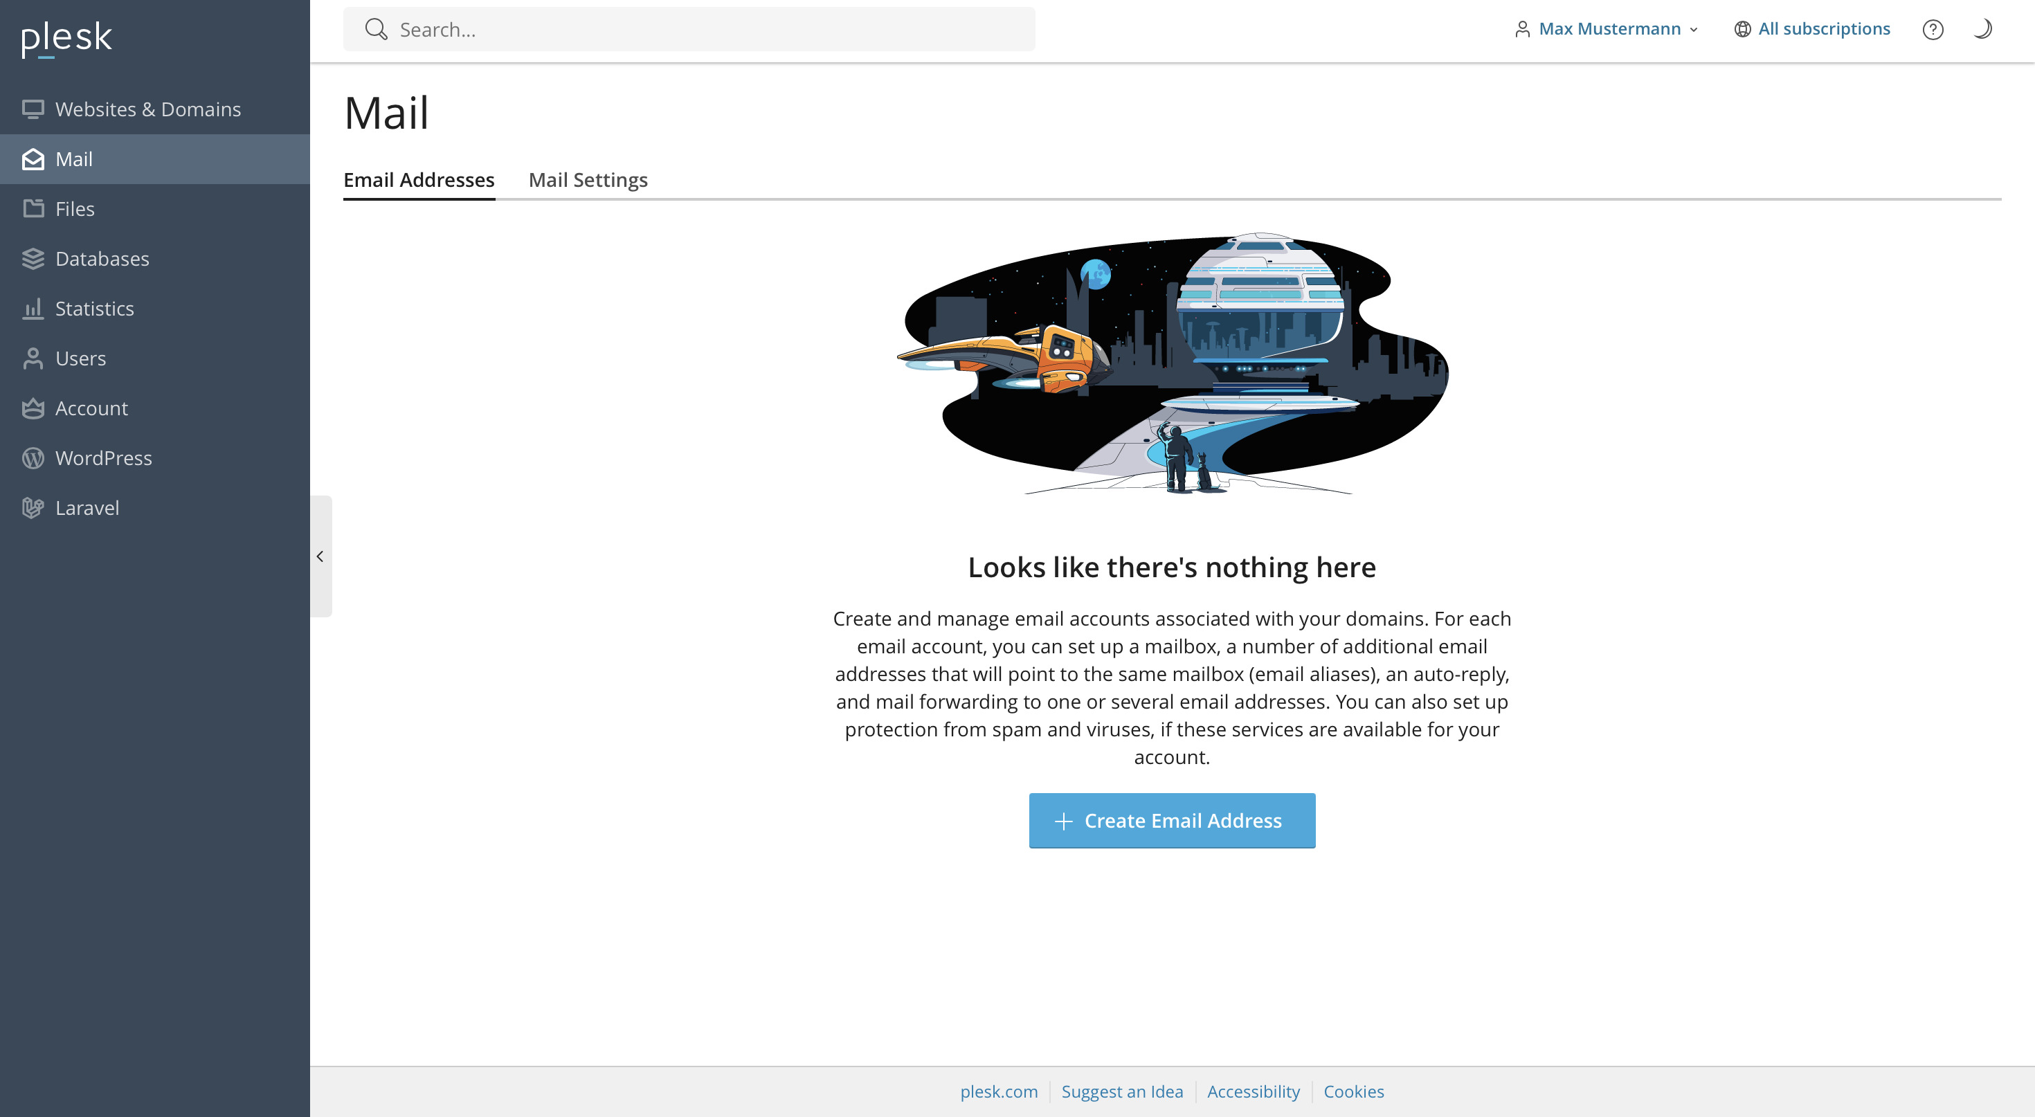Toggle dark mode with the moon icon
2035x1117 pixels.
click(x=1983, y=29)
